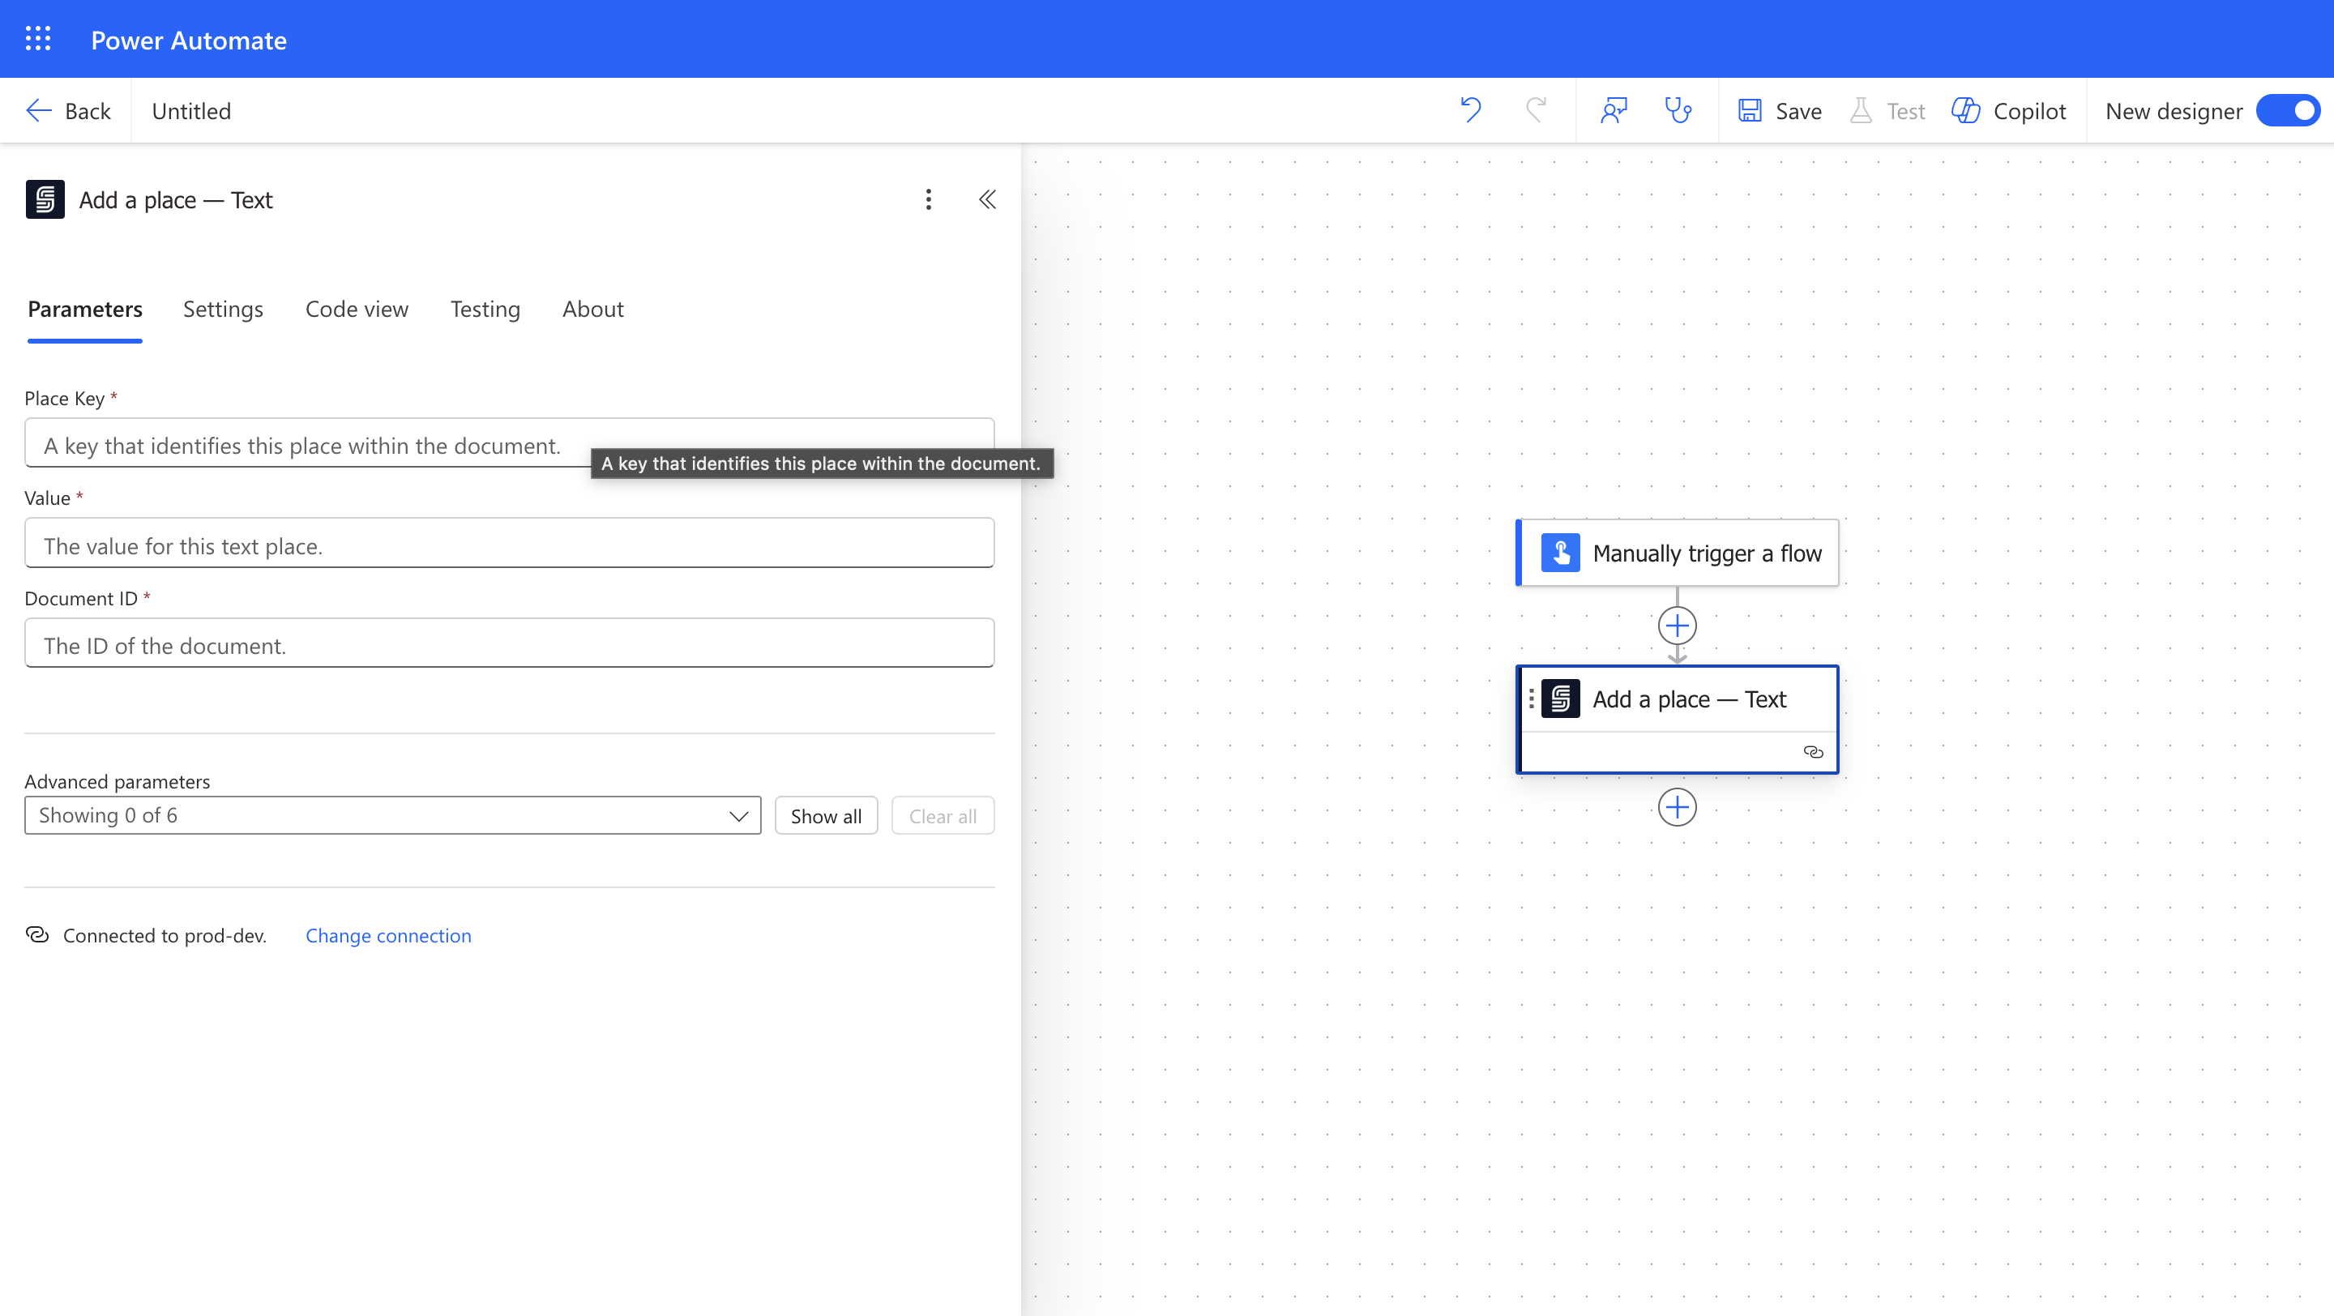Toggle the New designer switch
Screen dimensions: 2334x1316
[x=2288, y=110]
